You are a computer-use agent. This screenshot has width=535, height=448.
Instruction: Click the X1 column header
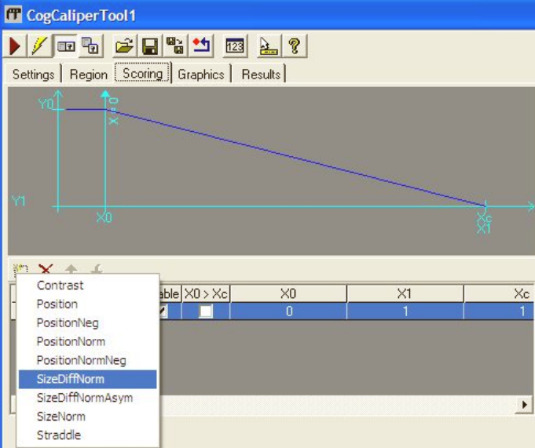point(405,293)
